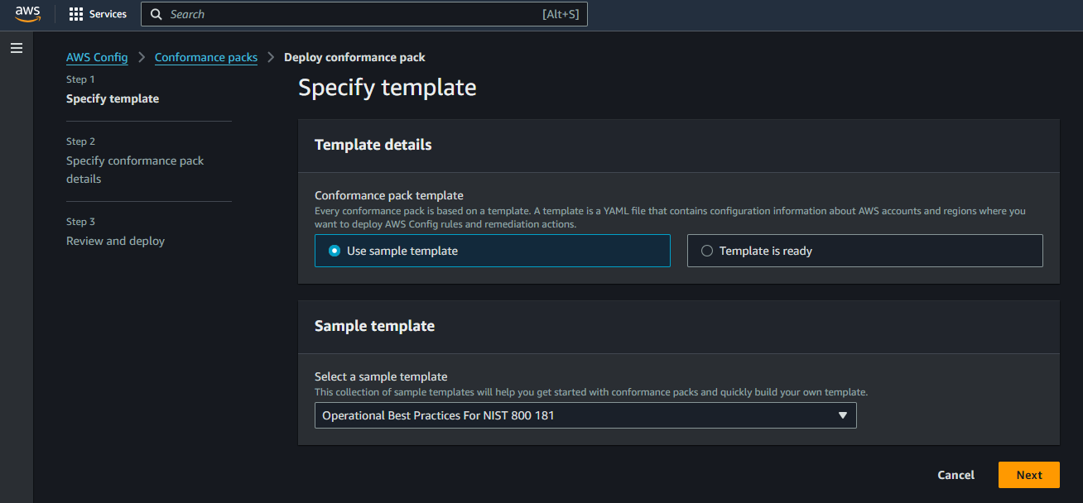This screenshot has height=503, width=1083.
Task: Navigate to Conformance packs breadcrumb link
Action: [206, 57]
